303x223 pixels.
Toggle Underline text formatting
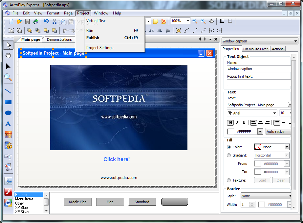click(x=244, y=123)
